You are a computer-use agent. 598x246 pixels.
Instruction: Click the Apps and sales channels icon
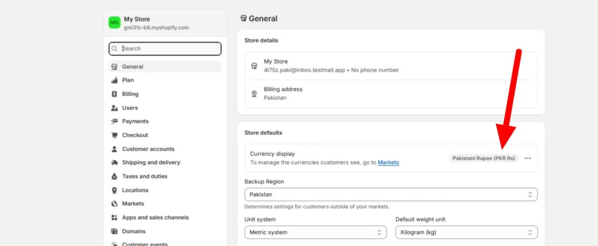coord(114,218)
